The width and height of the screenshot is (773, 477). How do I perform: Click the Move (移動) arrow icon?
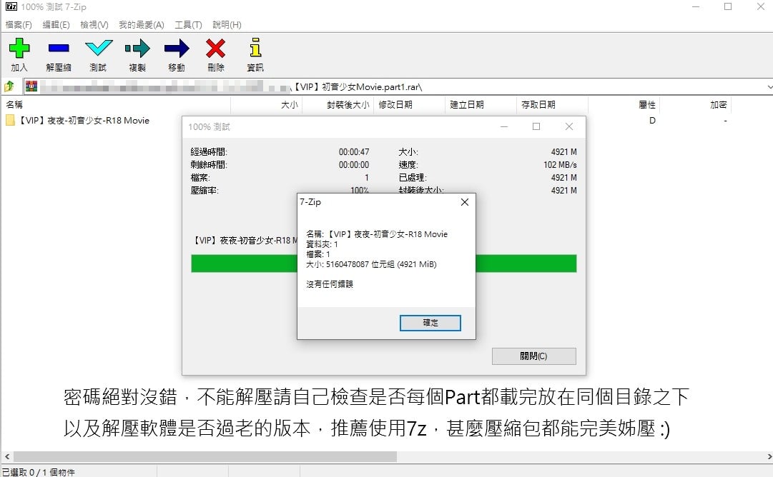coord(177,49)
